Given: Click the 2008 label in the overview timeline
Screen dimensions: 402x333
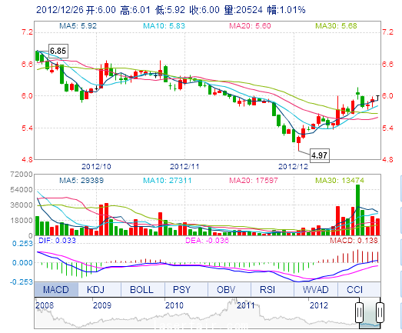Looking at the screenshot, I should point(45,305).
